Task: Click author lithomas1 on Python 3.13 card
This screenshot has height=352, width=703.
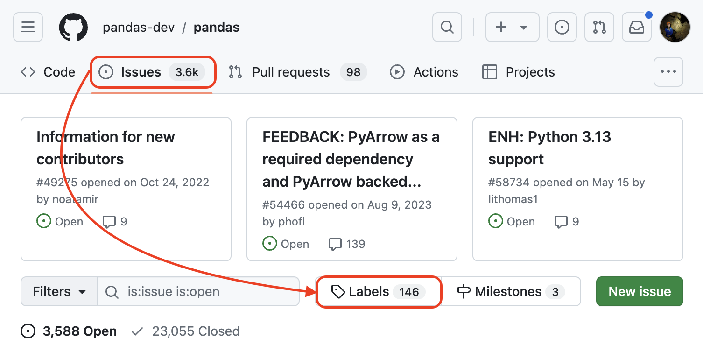Action: pyautogui.click(x=513, y=199)
